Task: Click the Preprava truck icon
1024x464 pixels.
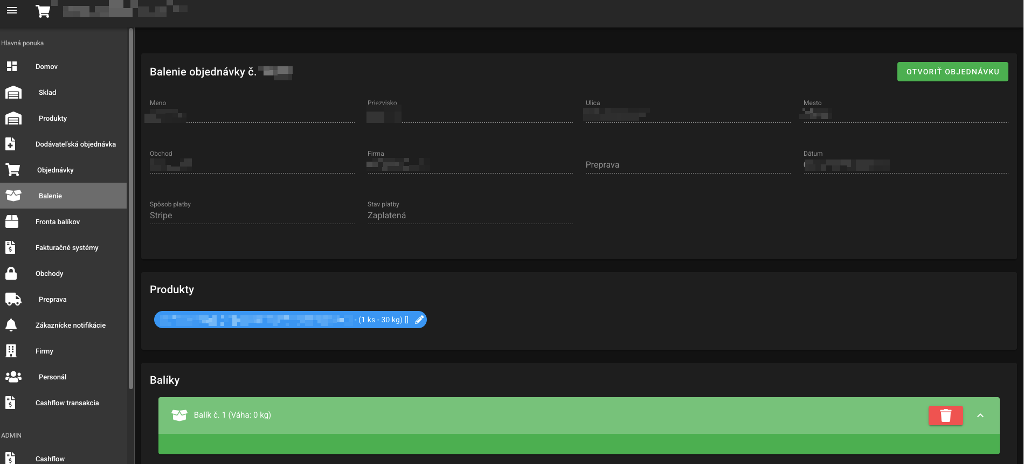Action: tap(13, 299)
